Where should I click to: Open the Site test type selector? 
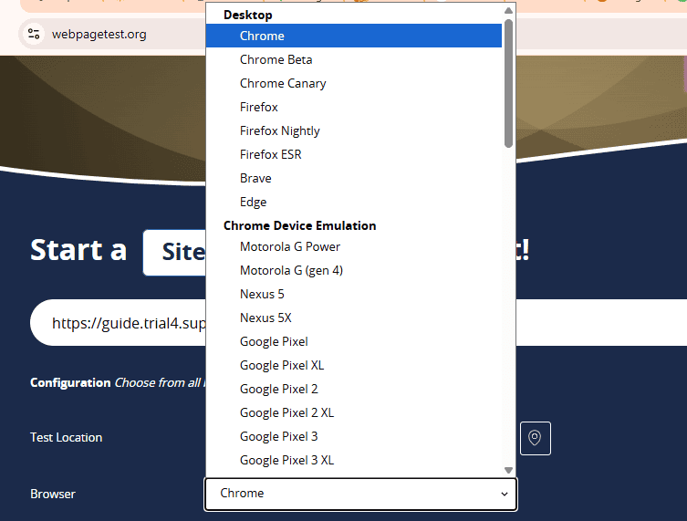tap(174, 253)
